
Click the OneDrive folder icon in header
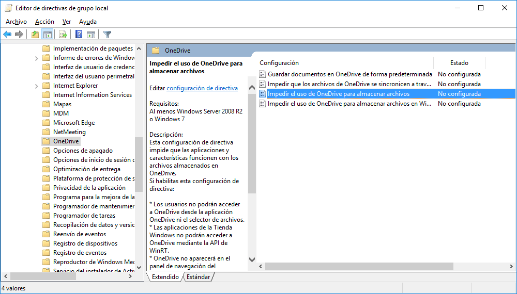pyautogui.click(x=156, y=51)
